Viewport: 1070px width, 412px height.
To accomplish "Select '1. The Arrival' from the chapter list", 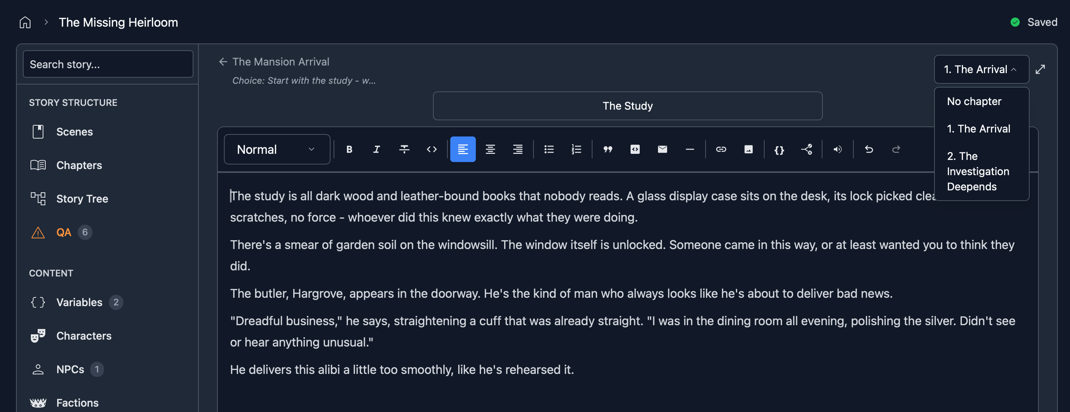I will [x=979, y=128].
